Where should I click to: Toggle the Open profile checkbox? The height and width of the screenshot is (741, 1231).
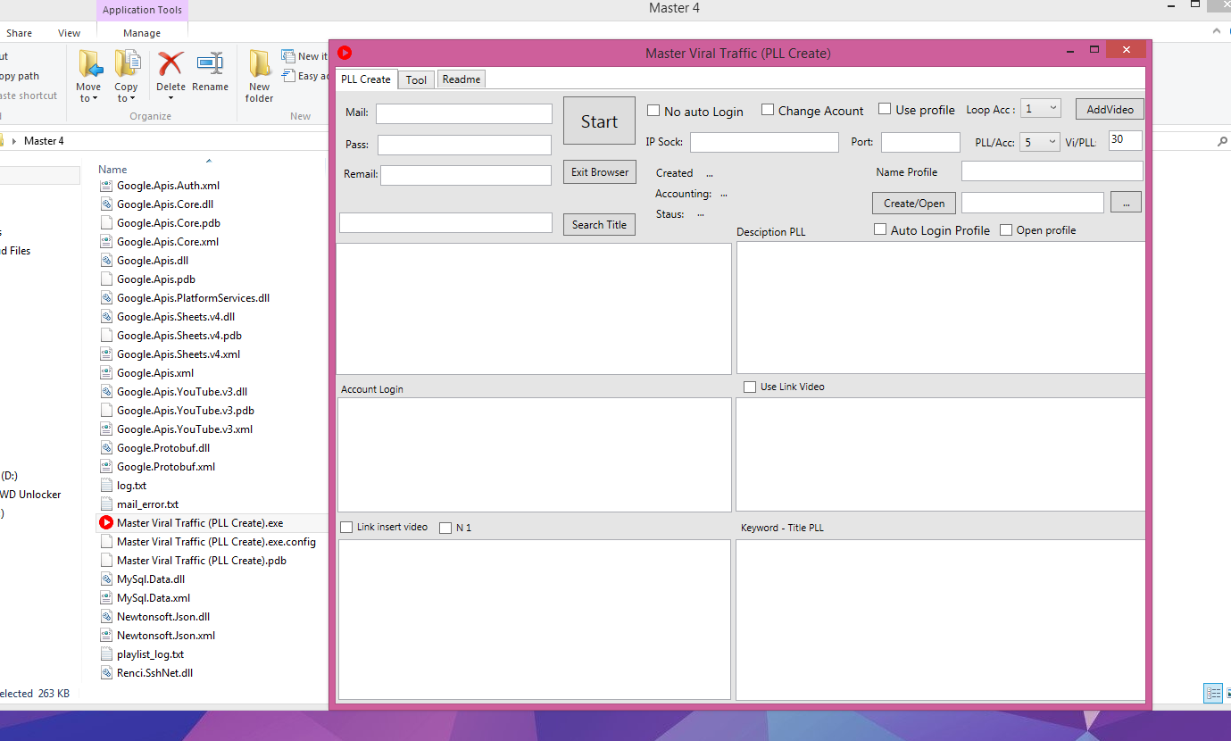point(1006,229)
